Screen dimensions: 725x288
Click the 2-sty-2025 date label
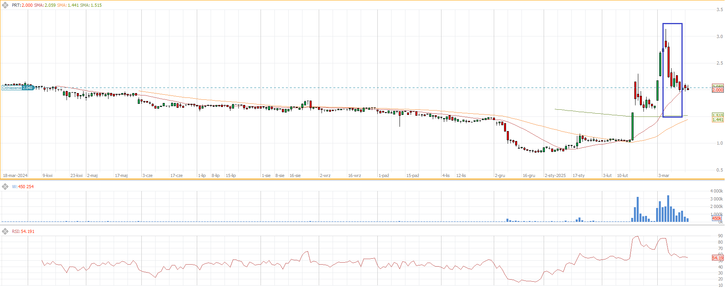555,175
